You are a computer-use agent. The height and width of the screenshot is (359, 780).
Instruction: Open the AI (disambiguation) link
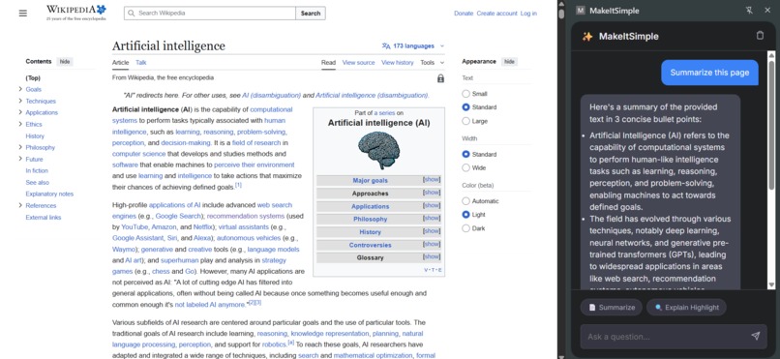[271, 95]
